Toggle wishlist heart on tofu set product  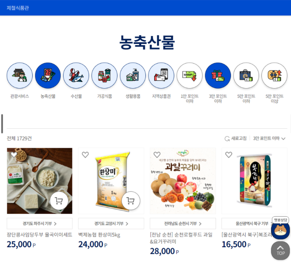click(14, 155)
